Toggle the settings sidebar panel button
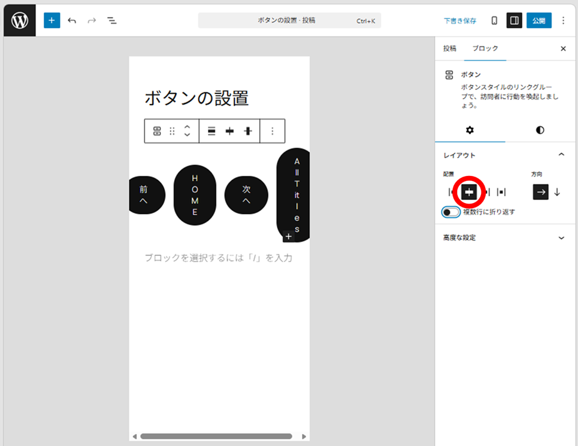The image size is (578, 446). point(513,21)
